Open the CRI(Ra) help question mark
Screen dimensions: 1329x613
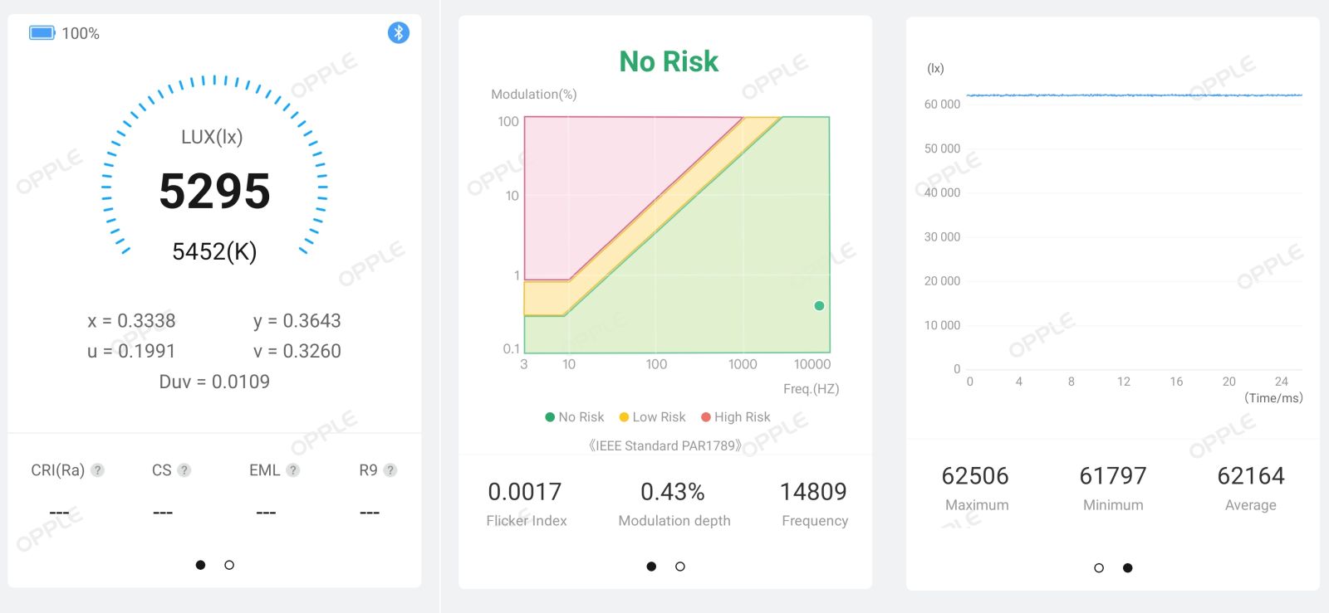pyautogui.click(x=97, y=470)
